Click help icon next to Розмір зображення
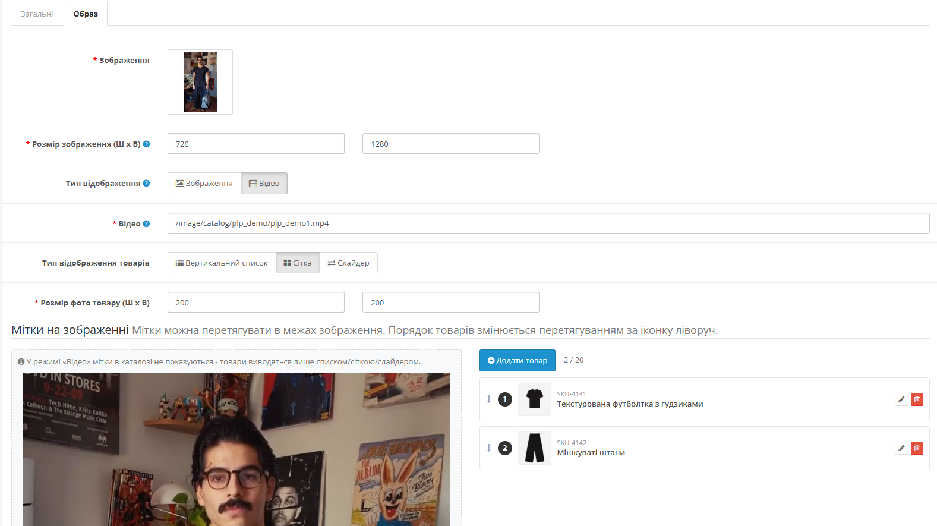Viewport: 937px width, 526px height. (146, 144)
